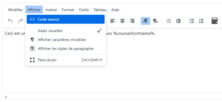Enable Afficher caractères invisibles
Viewport: 222px width, 102px height.
pos(66,40)
